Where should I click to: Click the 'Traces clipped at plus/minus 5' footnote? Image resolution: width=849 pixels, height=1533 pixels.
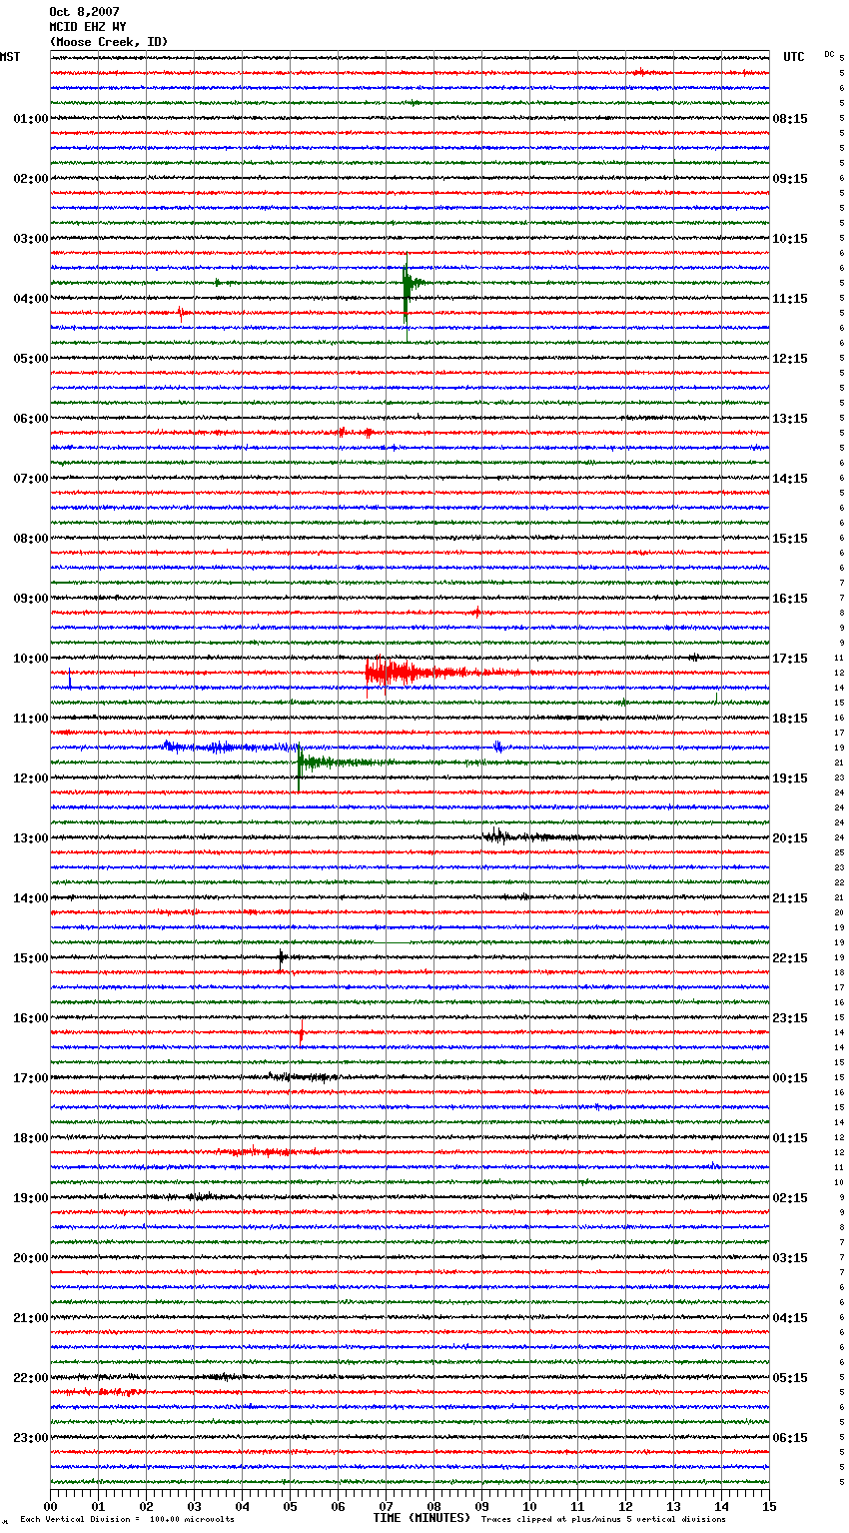pos(603,1519)
